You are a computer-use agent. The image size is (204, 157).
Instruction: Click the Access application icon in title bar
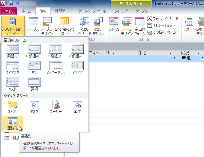click(3, 3)
